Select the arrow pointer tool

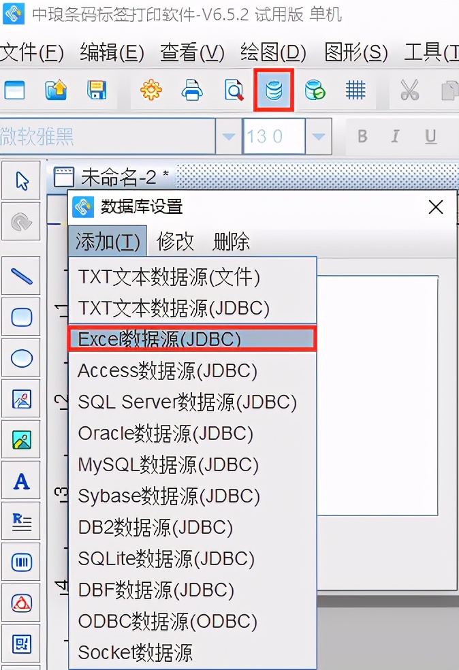click(21, 180)
